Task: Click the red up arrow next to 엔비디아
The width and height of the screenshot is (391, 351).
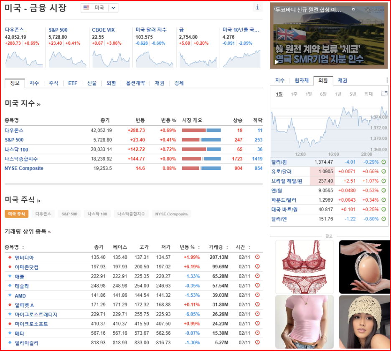Action: tap(10, 257)
